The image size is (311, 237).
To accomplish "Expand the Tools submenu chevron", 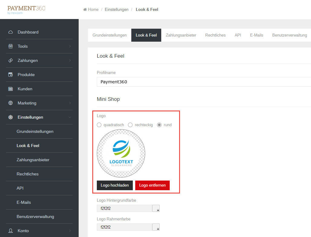I will (x=70, y=46).
